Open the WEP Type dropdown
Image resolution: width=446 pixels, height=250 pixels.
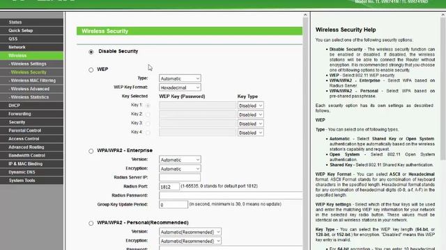point(180,78)
